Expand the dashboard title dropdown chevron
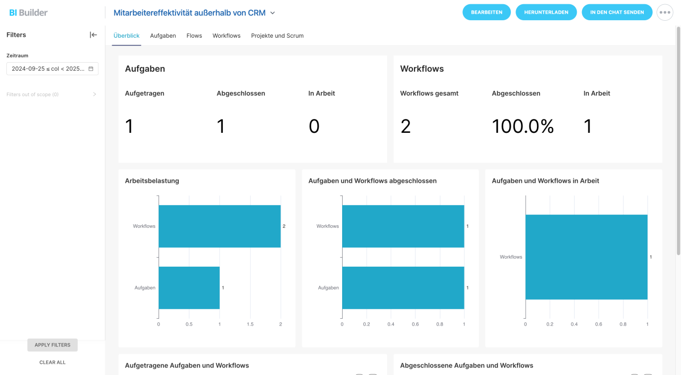This screenshot has width=681, height=375. click(x=273, y=13)
